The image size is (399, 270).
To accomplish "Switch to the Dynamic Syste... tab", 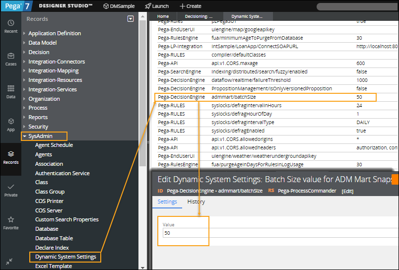I will click(x=247, y=16).
